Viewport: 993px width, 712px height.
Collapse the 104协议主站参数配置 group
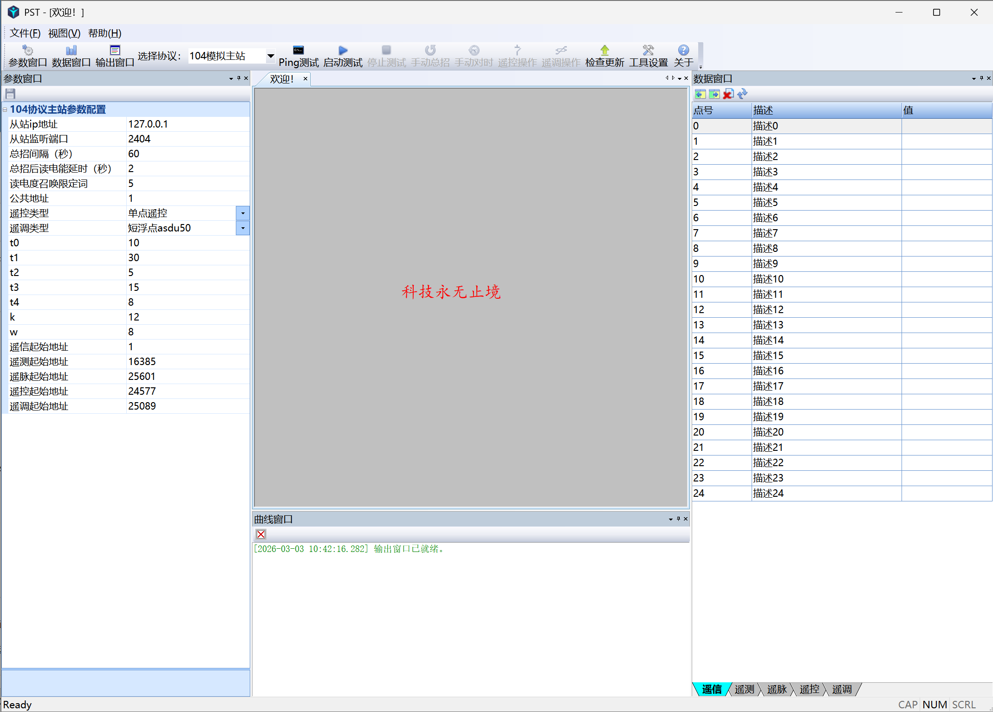pos(5,109)
